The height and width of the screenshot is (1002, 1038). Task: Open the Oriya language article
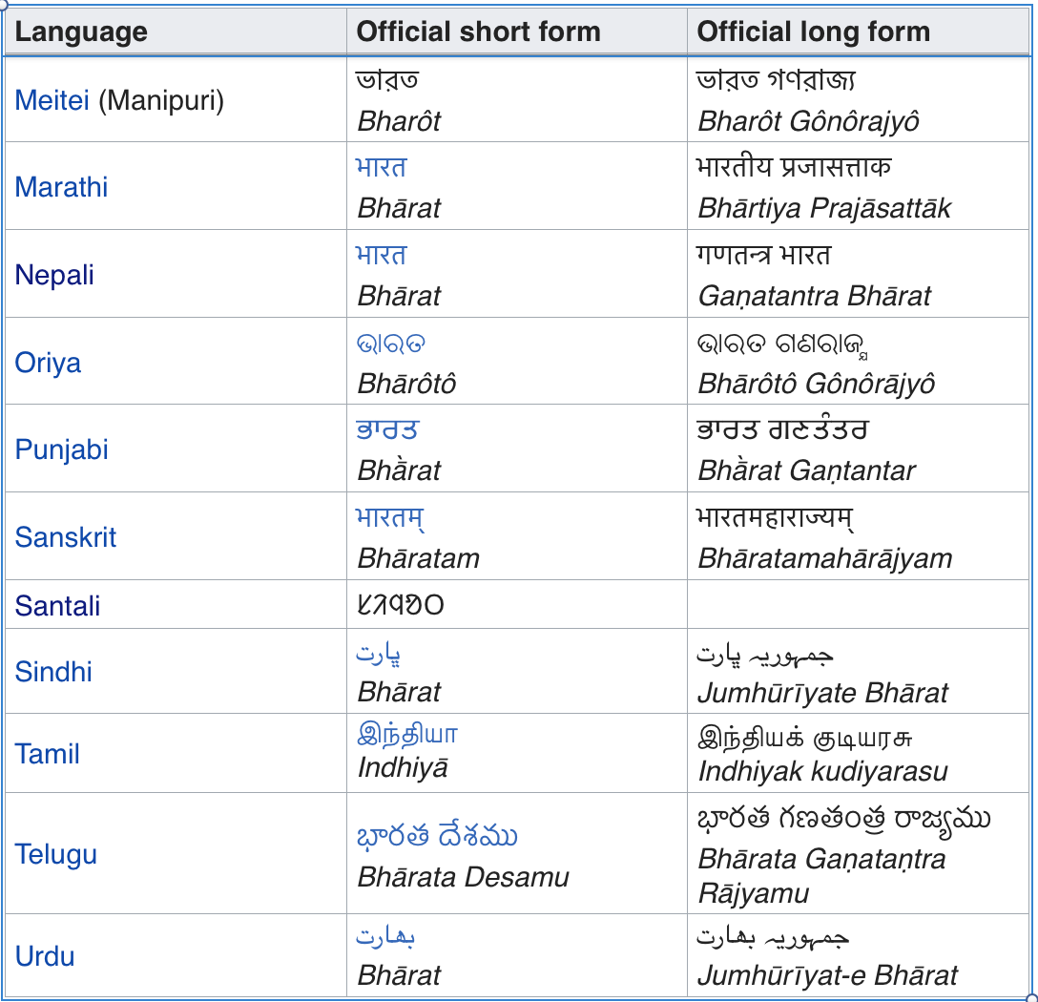pos(47,363)
